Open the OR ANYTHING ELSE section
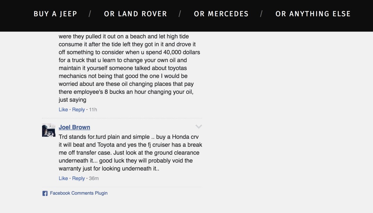The image size is (373, 213). pyautogui.click(x=313, y=14)
